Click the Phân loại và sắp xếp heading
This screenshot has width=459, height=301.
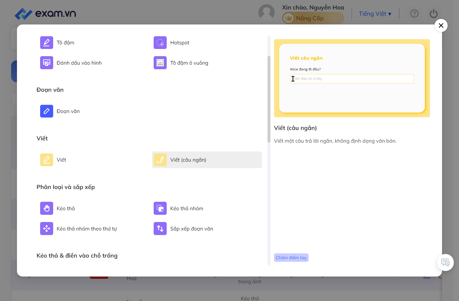tap(66, 187)
